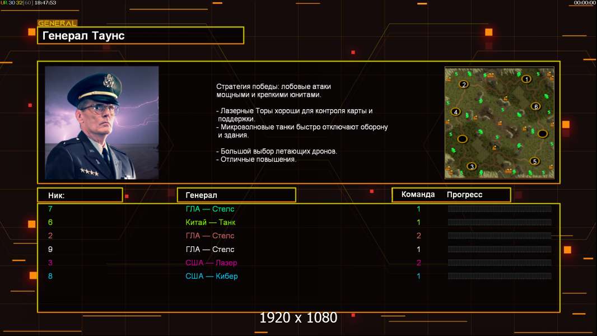
Task: Select player nick 8 row
Action: coord(298,276)
